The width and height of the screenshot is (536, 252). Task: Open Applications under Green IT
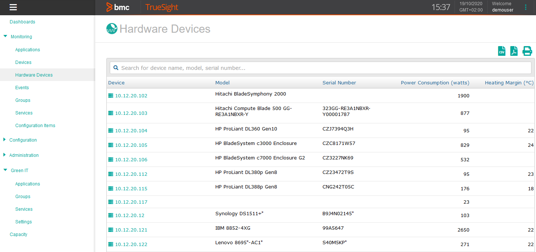click(28, 184)
